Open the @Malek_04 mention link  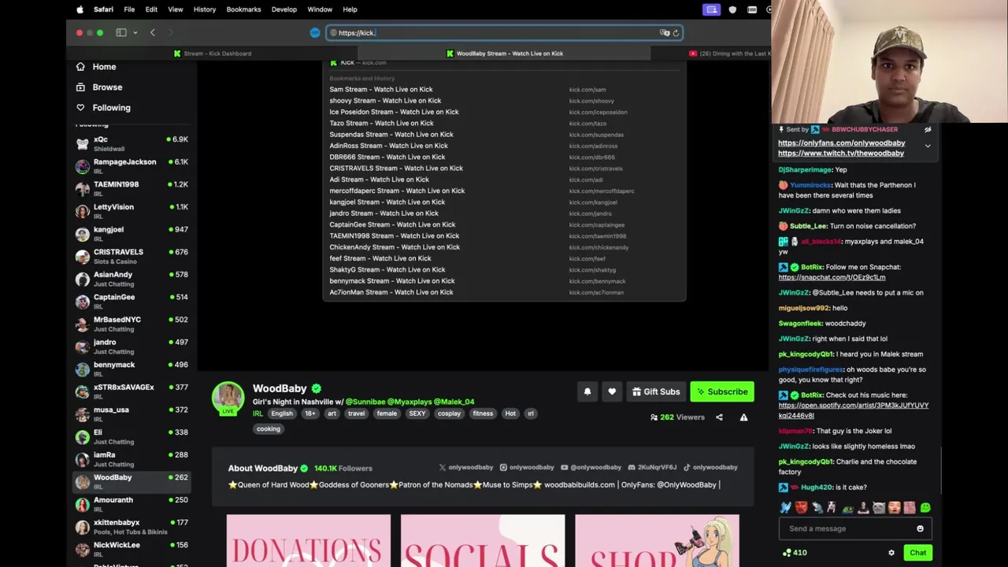(x=454, y=402)
